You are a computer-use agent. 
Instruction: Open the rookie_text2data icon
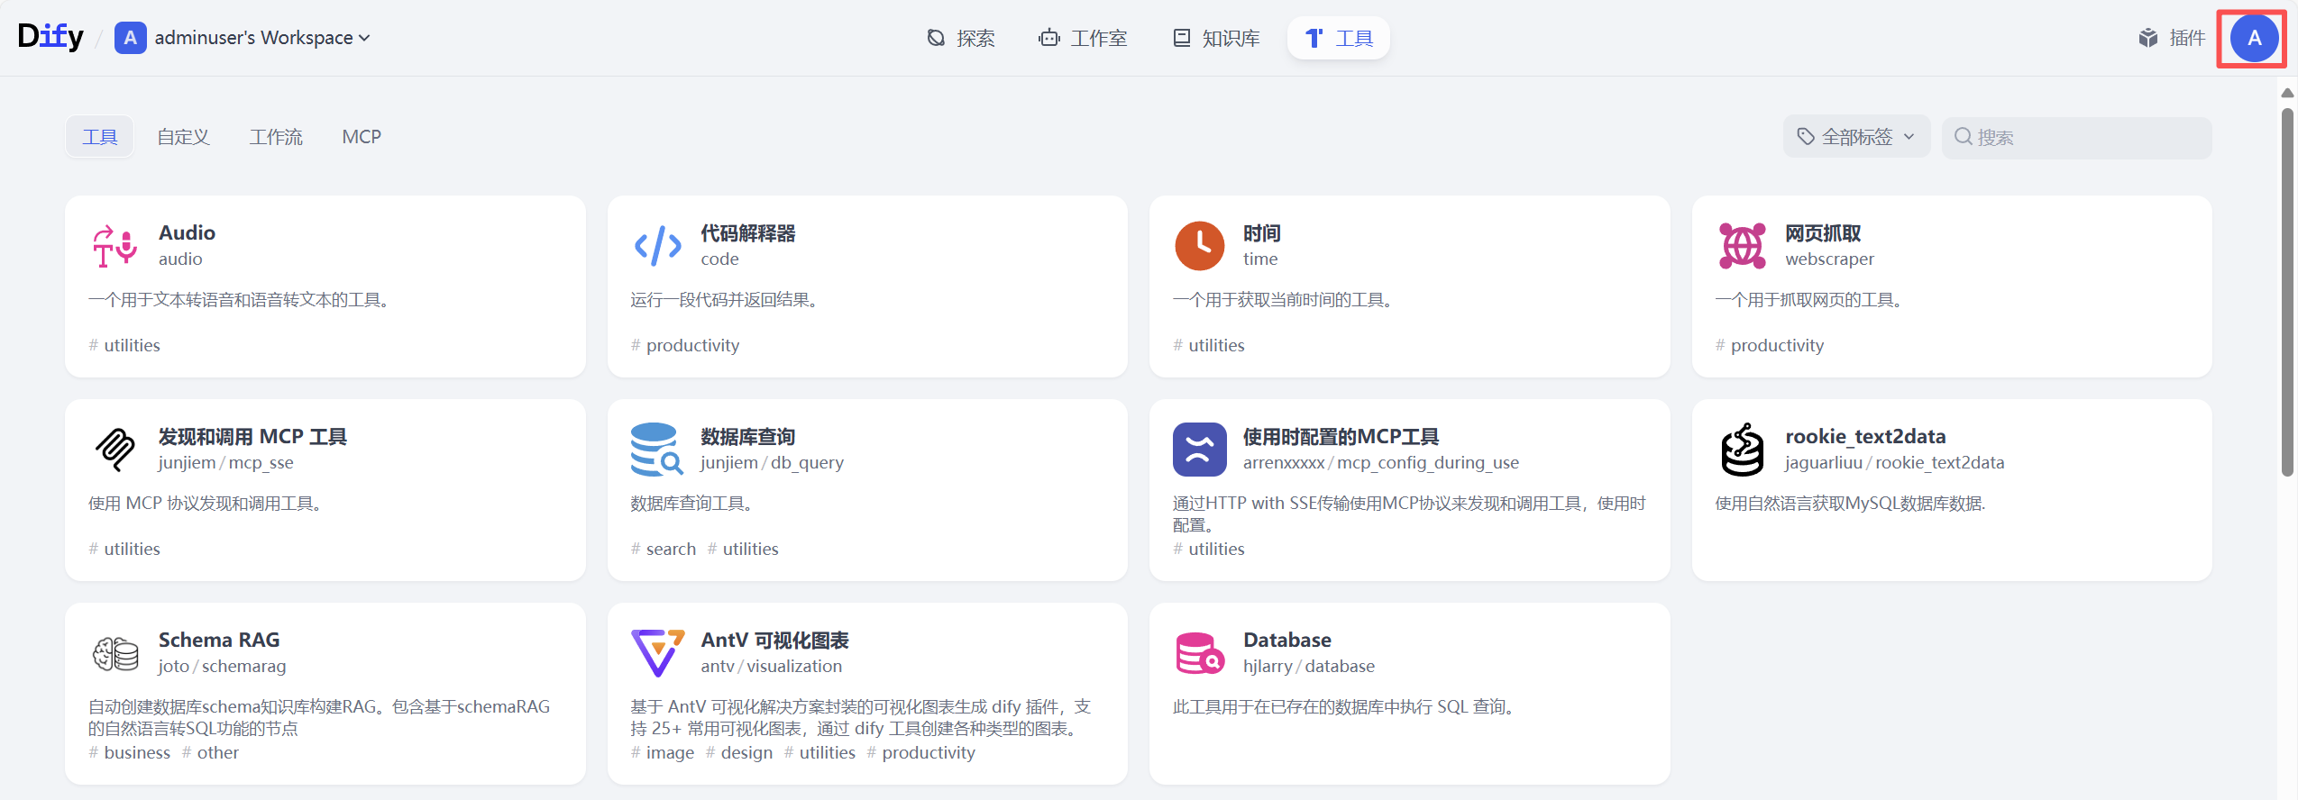click(x=1742, y=450)
